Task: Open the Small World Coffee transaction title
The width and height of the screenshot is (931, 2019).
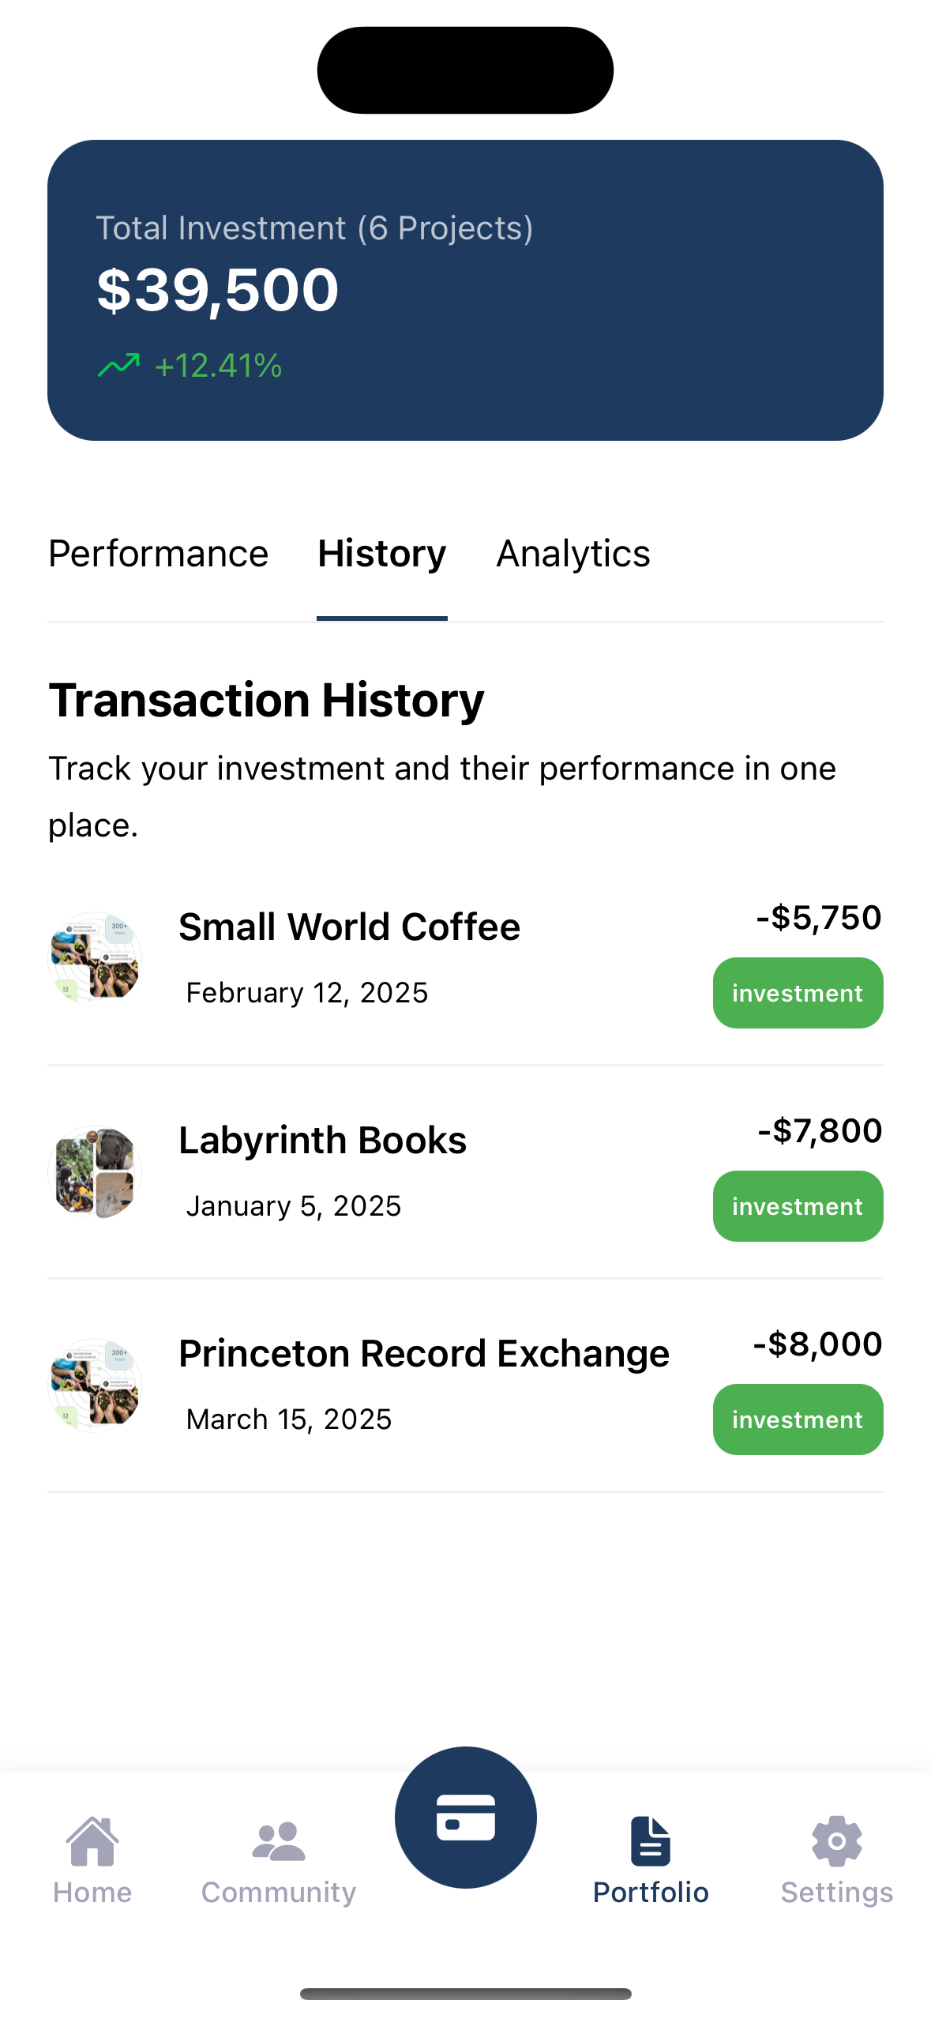Action: 349,927
